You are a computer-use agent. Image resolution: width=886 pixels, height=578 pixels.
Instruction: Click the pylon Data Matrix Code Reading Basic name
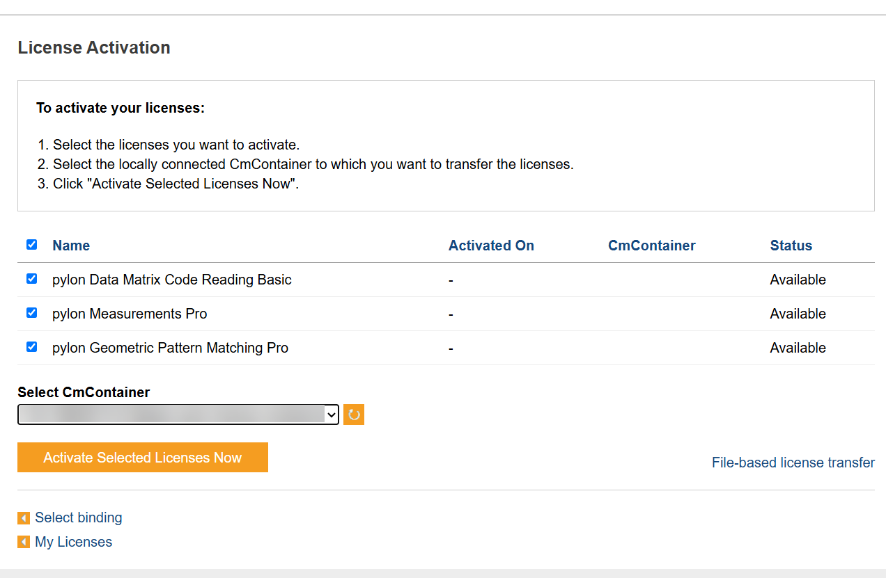click(171, 280)
